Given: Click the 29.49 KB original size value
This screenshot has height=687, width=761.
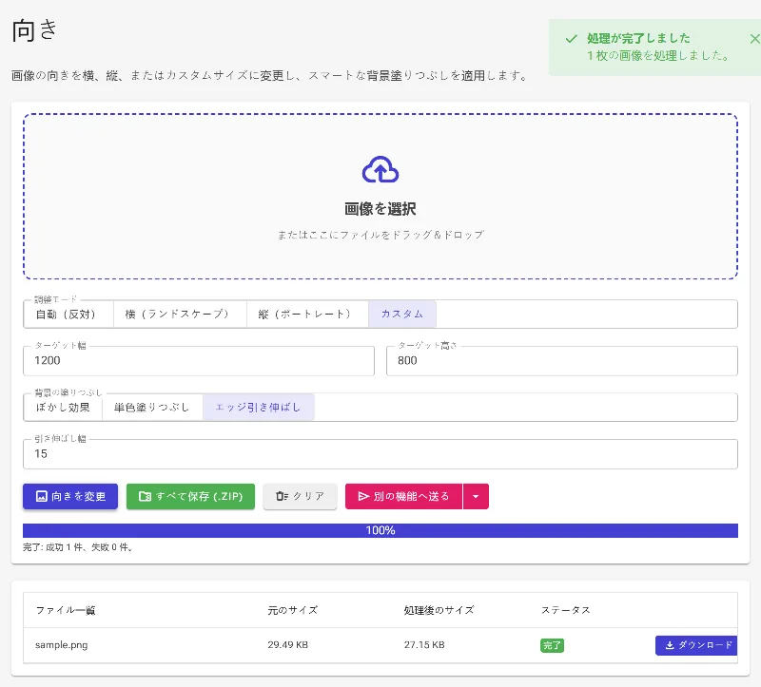Looking at the screenshot, I should (288, 645).
